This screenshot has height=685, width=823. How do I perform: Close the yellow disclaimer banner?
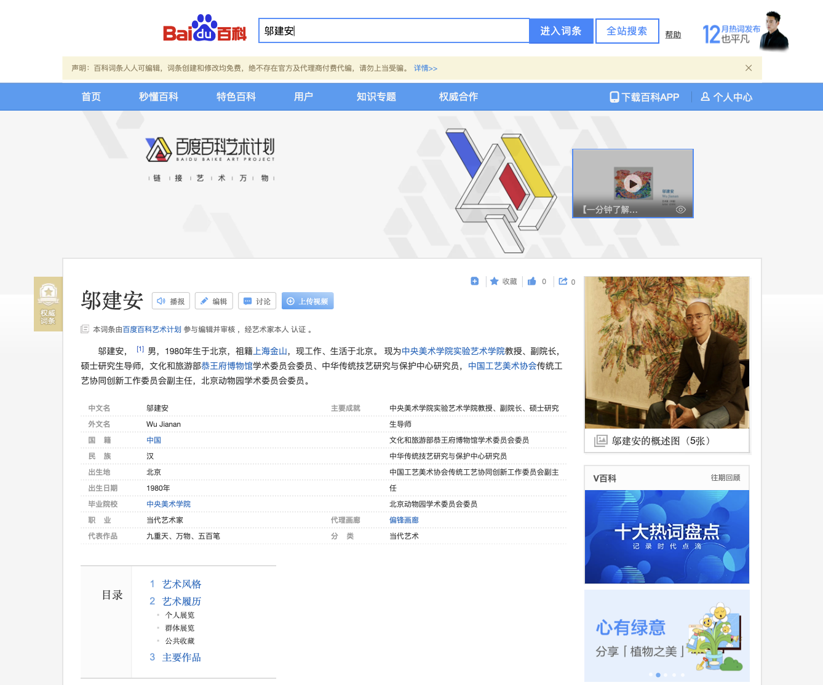(749, 68)
